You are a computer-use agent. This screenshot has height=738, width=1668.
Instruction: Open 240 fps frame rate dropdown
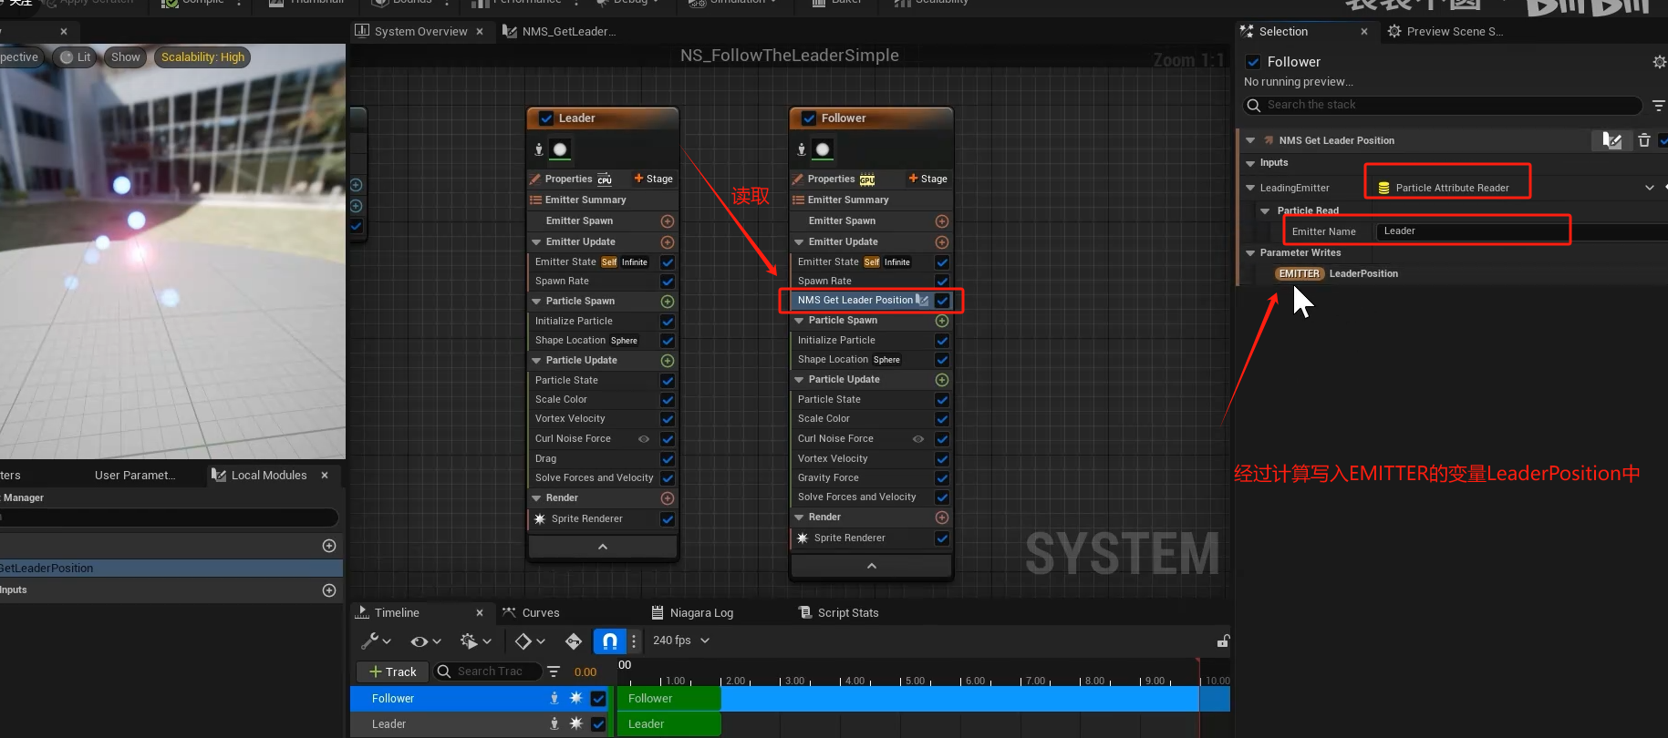[681, 641]
